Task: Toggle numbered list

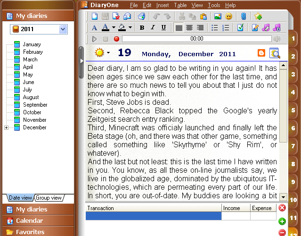Action: pos(226,28)
